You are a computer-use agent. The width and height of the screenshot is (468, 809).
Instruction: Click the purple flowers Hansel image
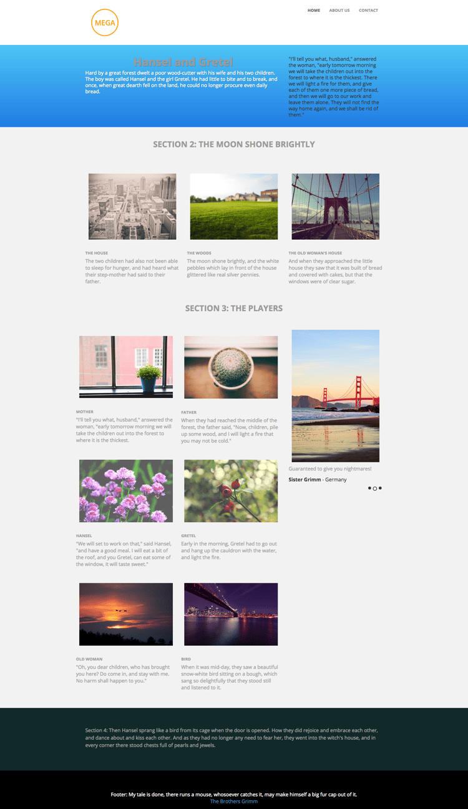[x=126, y=491]
